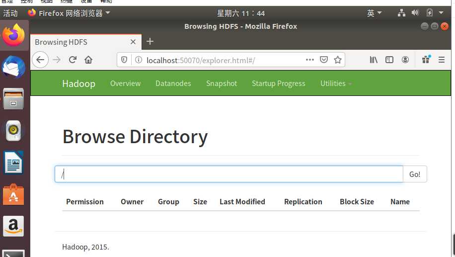
Task: Reload the current page
Action: point(73,60)
